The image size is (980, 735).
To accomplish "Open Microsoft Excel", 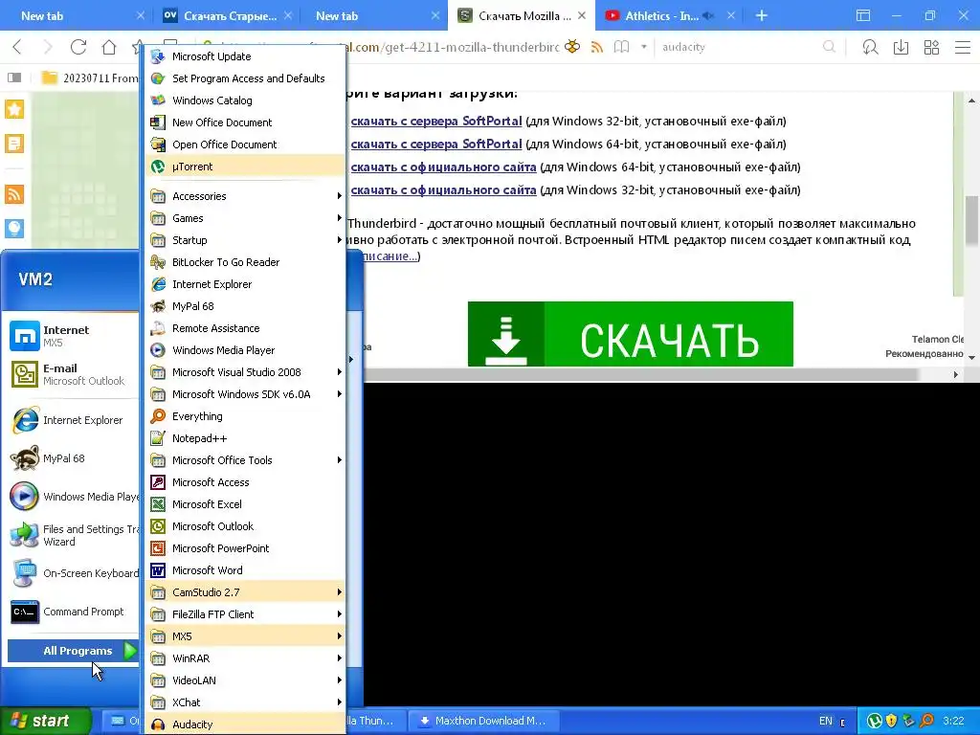I will pyautogui.click(x=245, y=504).
